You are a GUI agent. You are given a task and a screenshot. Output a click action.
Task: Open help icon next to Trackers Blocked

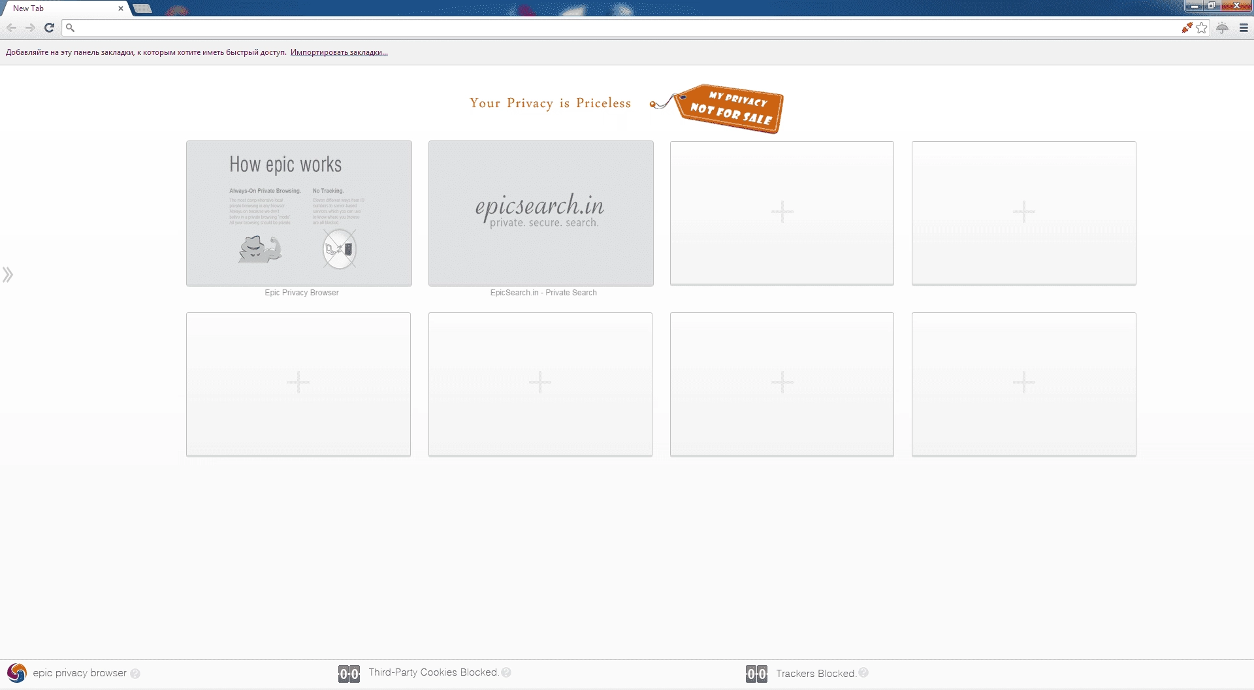(x=863, y=672)
